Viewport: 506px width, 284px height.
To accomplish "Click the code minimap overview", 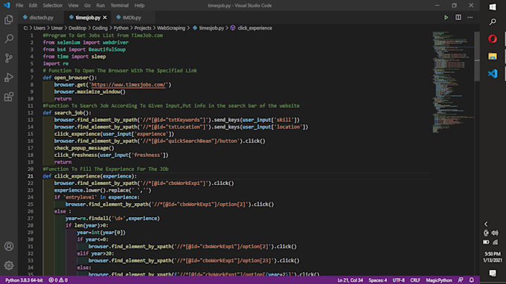I will pyautogui.click(x=453, y=83).
